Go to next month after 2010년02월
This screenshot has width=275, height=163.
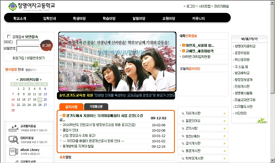click(41, 80)
